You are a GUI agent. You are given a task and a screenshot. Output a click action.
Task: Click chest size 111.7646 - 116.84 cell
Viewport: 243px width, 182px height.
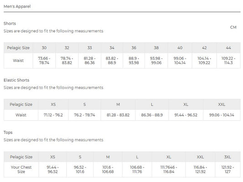[x=169, y=169]
